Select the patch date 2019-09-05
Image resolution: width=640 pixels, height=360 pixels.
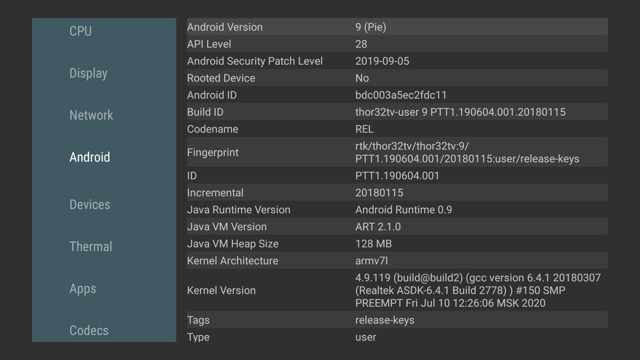(x=382, y=61)
